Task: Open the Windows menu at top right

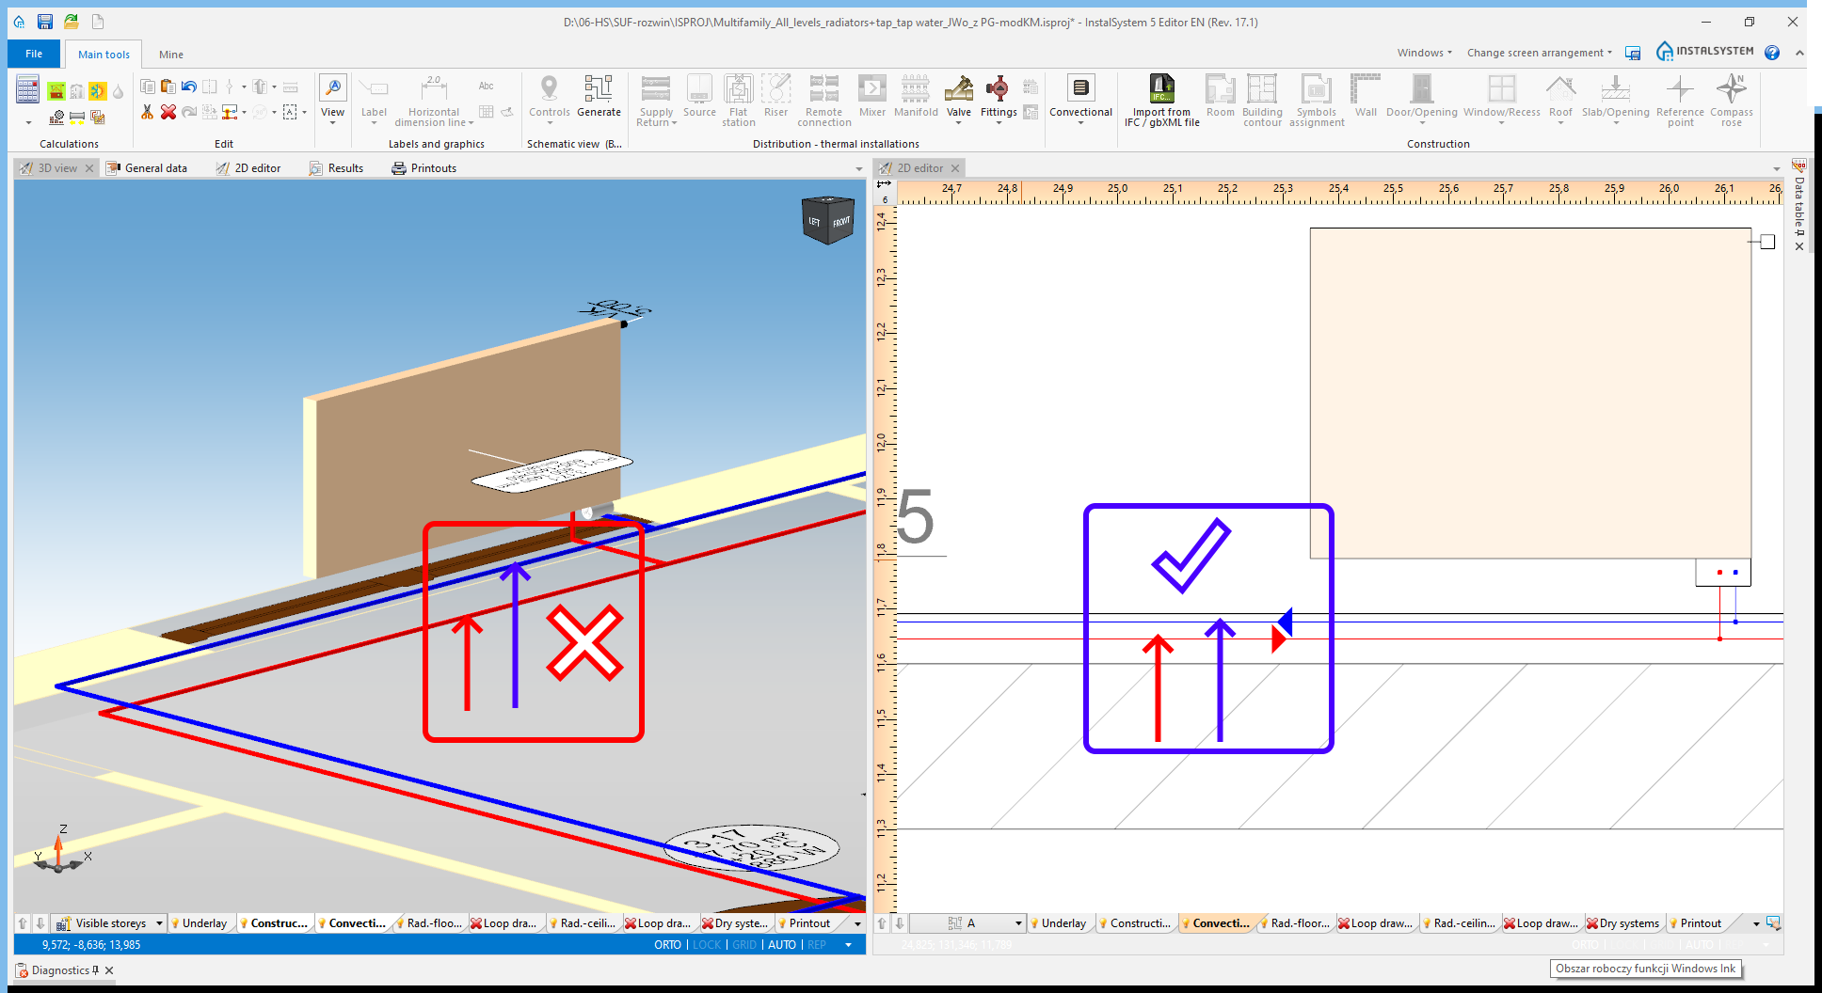Action: point(1424,53)
